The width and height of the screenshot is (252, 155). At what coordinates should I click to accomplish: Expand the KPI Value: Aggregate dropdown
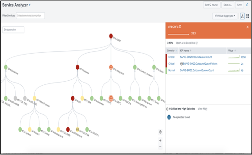[x=225, y=16]
